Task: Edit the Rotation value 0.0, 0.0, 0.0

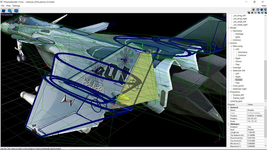Action: (x=255, y=119)
